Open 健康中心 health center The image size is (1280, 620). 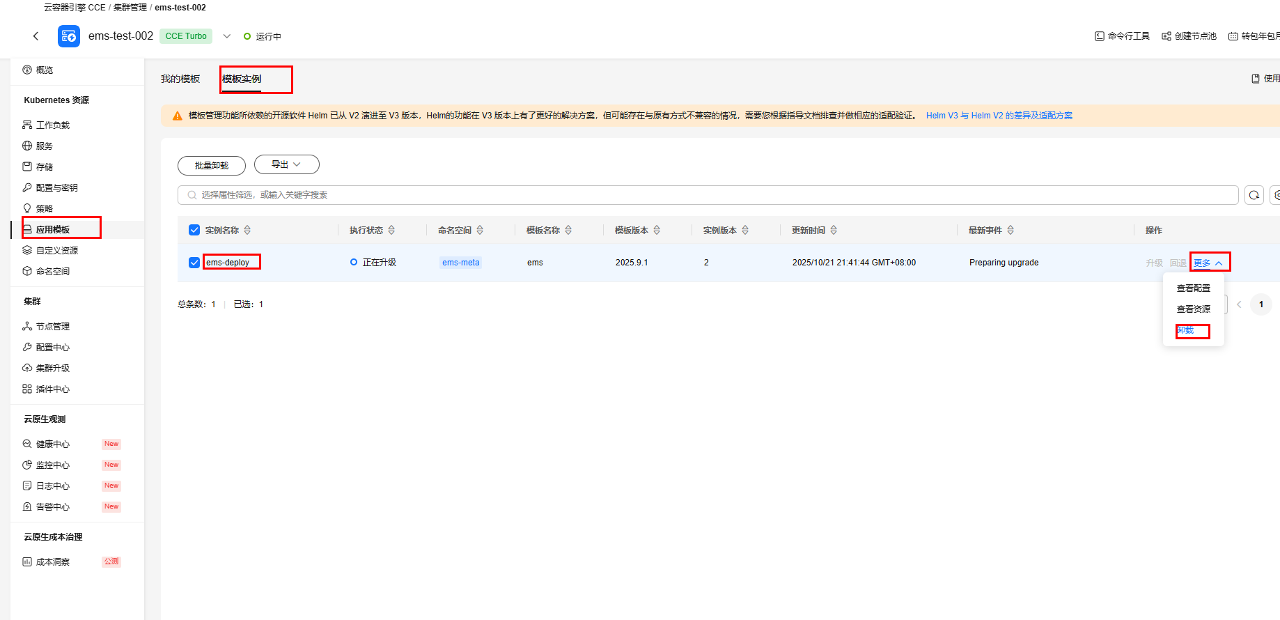pos(46,444)
